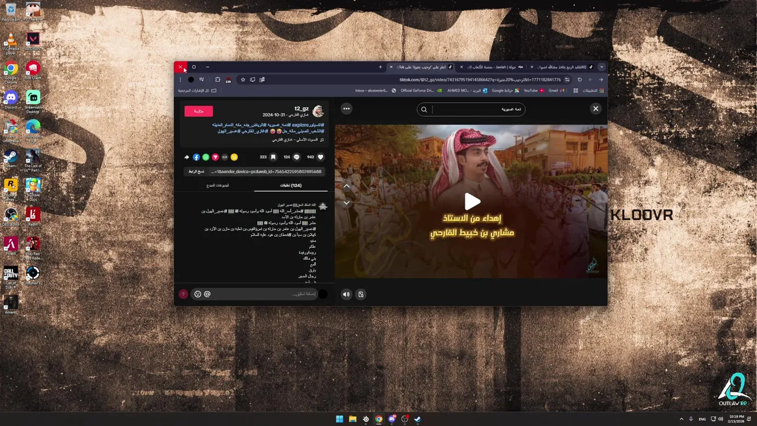Open more share options arrow
This screenshot has width=757, height=426.
point(187,157)
